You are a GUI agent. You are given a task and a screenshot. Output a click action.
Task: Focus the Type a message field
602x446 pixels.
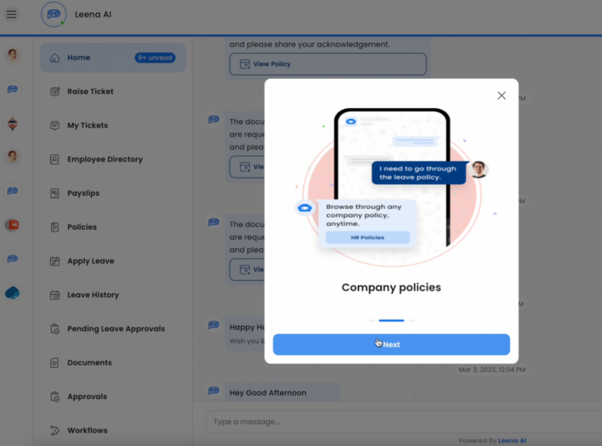[403, 422]
